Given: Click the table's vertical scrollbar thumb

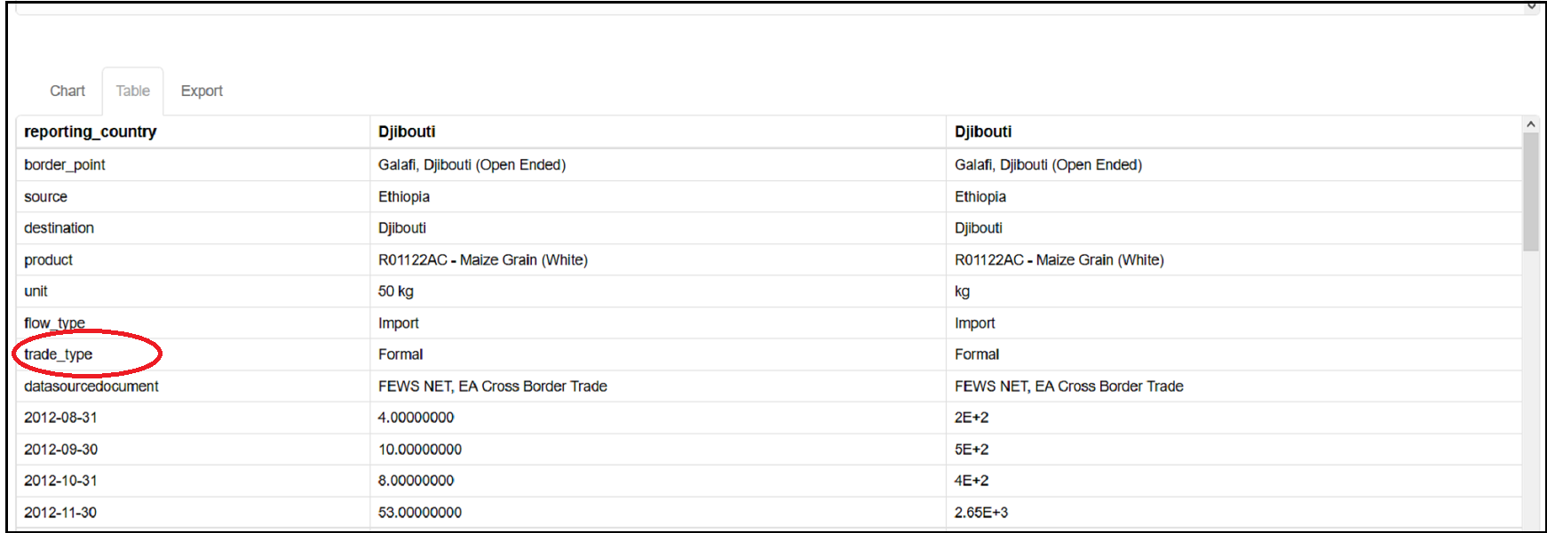Looking at the screenshot, I should 1530,191.
